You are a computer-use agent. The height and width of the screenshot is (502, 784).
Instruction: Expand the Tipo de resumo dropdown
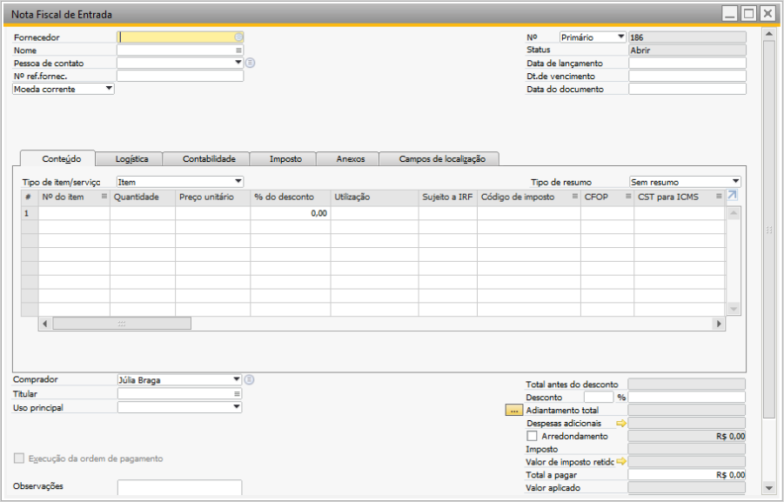coord(735,182)
